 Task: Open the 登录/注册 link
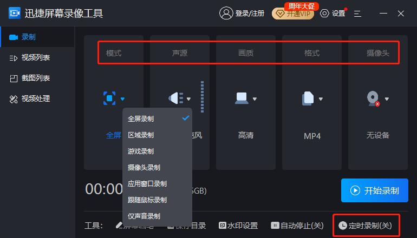[250, 14]
